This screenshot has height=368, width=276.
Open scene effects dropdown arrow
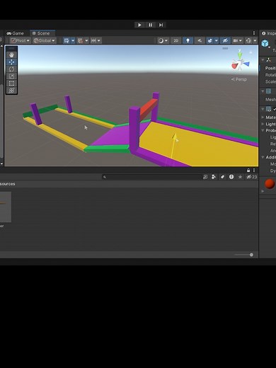click(216, 40)
